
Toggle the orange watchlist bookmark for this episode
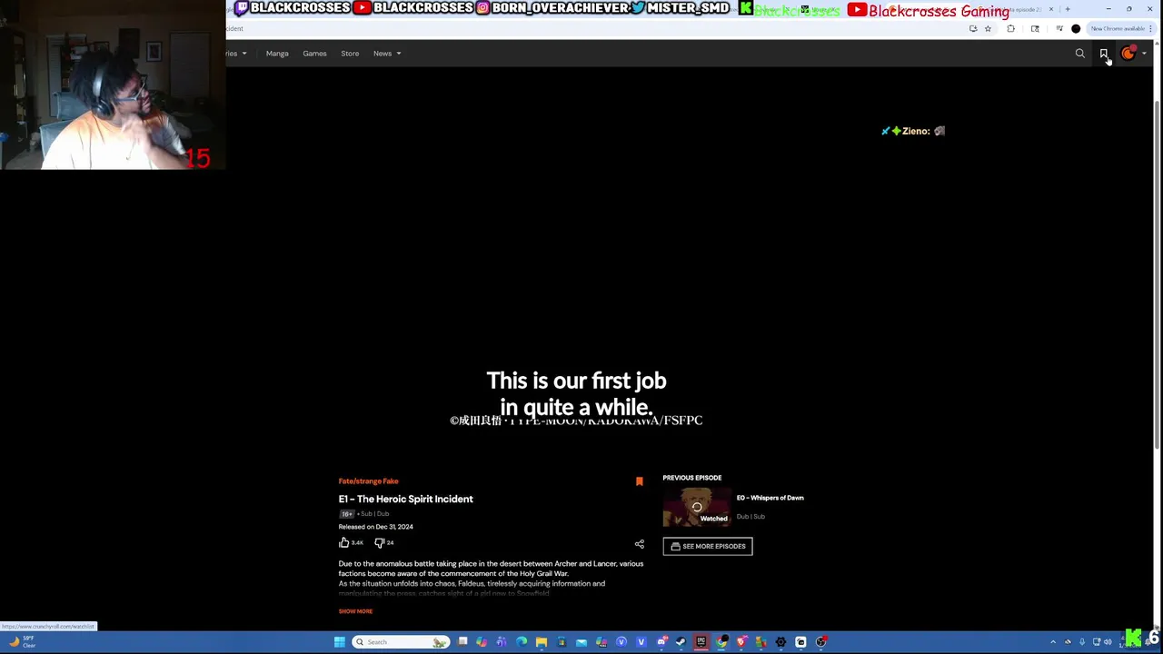(x=639, y=481)
